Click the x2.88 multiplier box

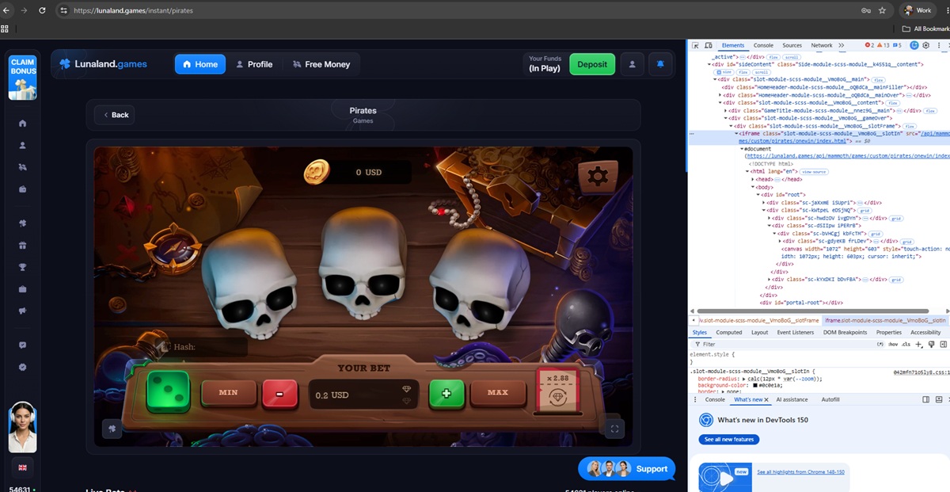[x=559, y=391]
